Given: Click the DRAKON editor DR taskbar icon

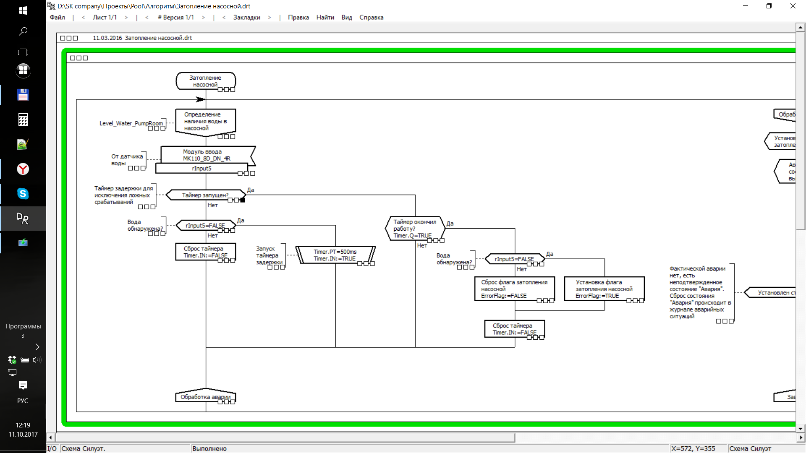Looking at the screenshot, I should pos(23,218).
